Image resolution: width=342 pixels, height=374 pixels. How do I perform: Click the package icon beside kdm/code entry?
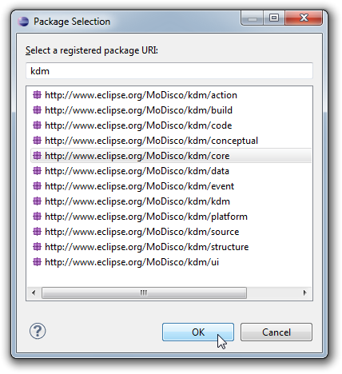[37, 125]
